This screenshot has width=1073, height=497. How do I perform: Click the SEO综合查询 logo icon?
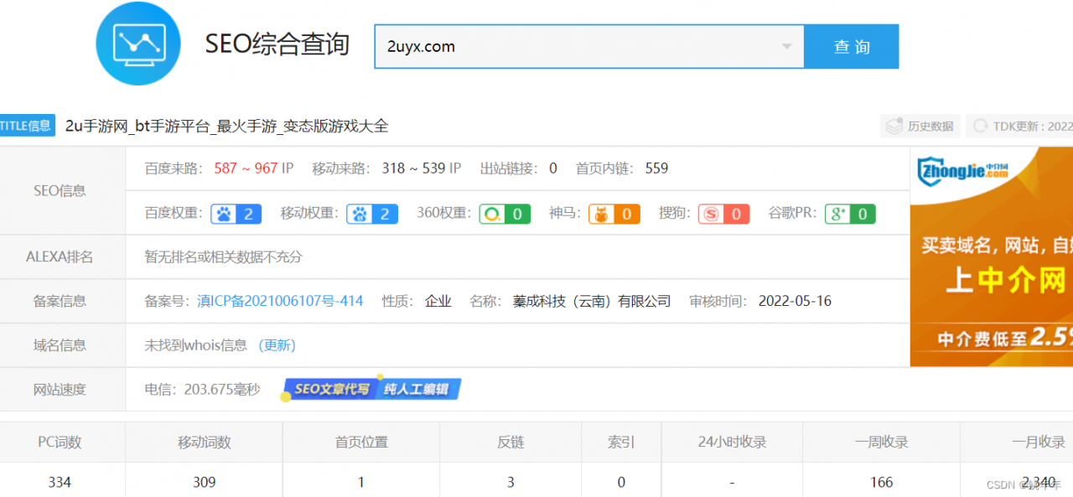point(138,42)
